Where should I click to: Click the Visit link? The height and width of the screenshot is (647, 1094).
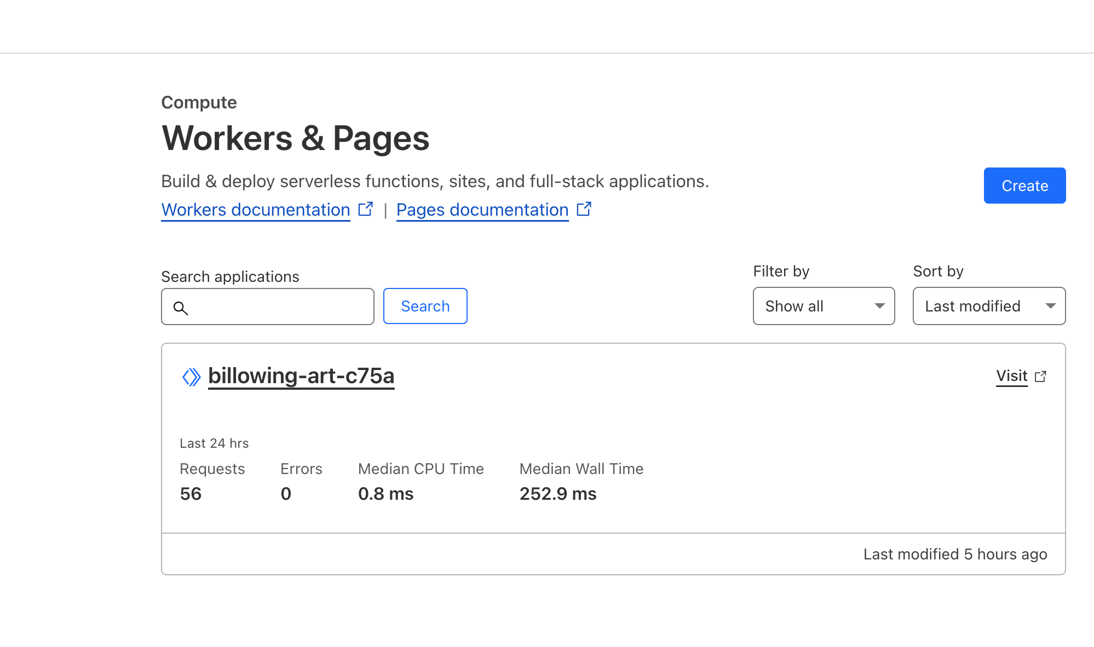click(x=1011, y=376)
